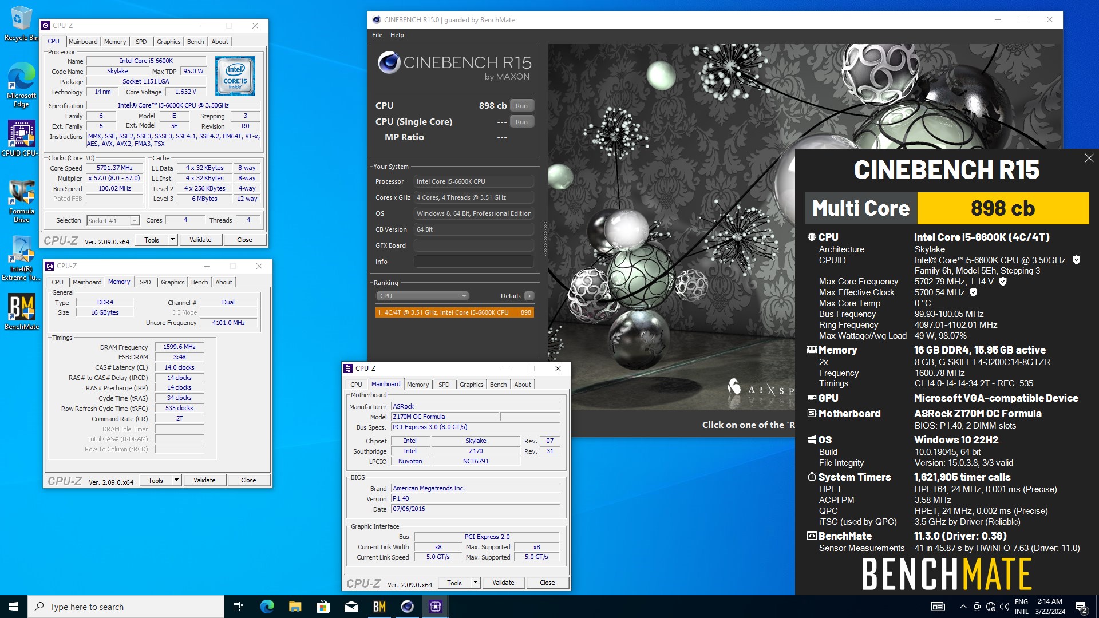Image resolution: width=1099 pixels, height=618 pixels.
Task: Click Close in the Memory CPU-Z window
Action: pyautogui.click(x=248, y=480)
